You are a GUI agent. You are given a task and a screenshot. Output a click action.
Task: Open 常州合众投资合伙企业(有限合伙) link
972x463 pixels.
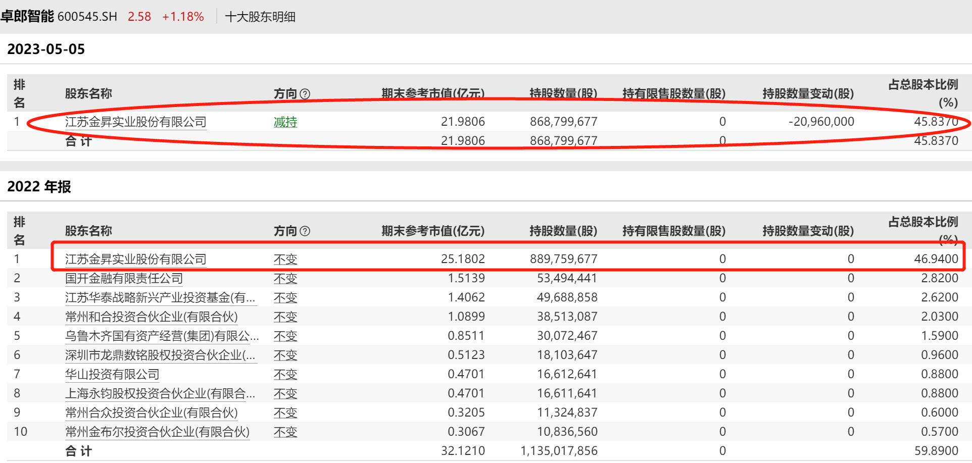pyautogui.click(x=151, y=413)
